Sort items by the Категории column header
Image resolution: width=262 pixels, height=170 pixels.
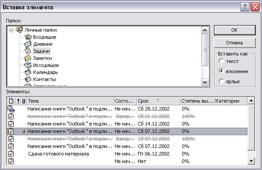(231, 101)
